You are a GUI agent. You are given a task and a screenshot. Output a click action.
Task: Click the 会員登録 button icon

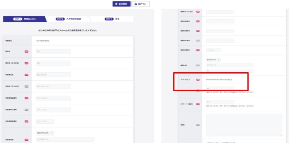(116, 4)
